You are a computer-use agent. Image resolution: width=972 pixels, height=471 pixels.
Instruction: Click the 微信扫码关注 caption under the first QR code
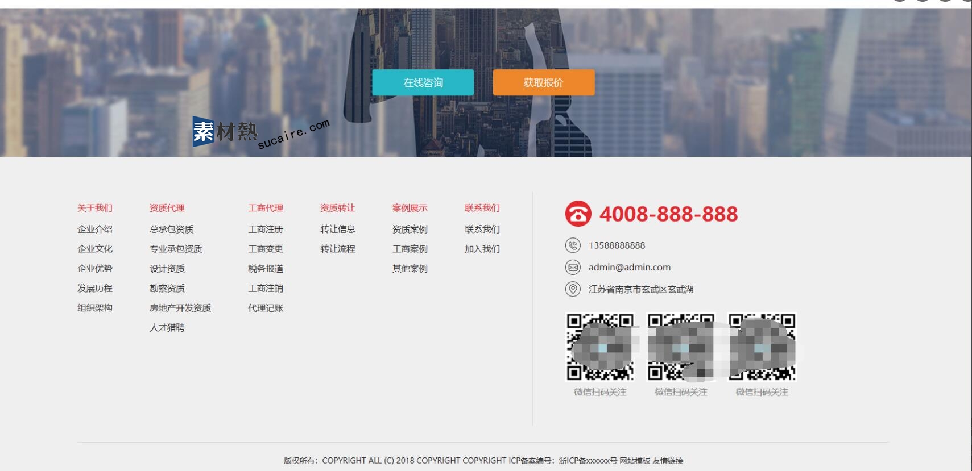pos(600,392)
